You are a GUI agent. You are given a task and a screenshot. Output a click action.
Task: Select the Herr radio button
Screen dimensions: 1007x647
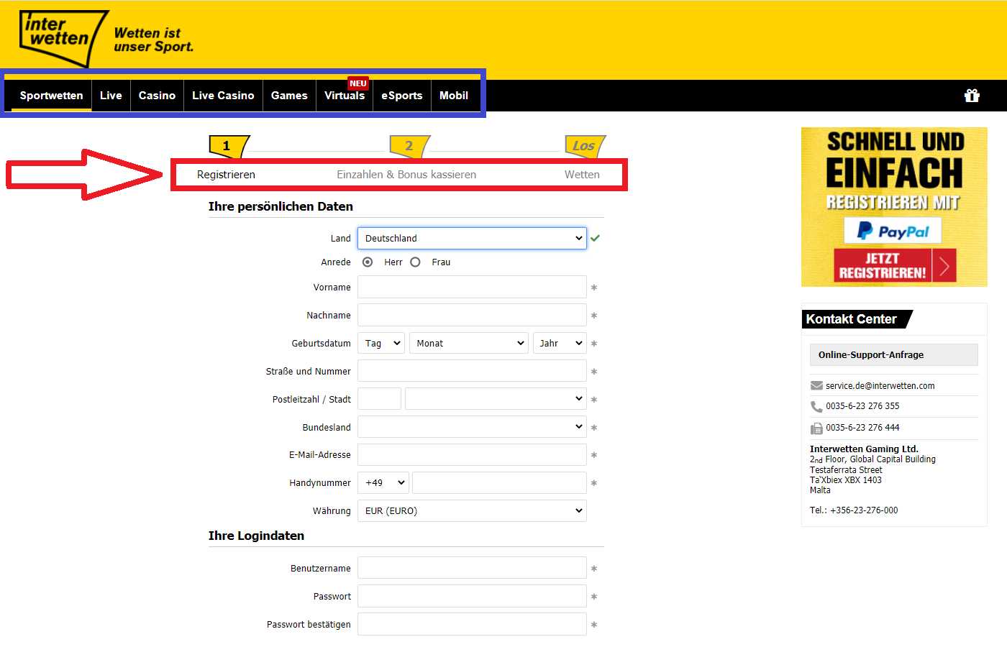[368, 262]
